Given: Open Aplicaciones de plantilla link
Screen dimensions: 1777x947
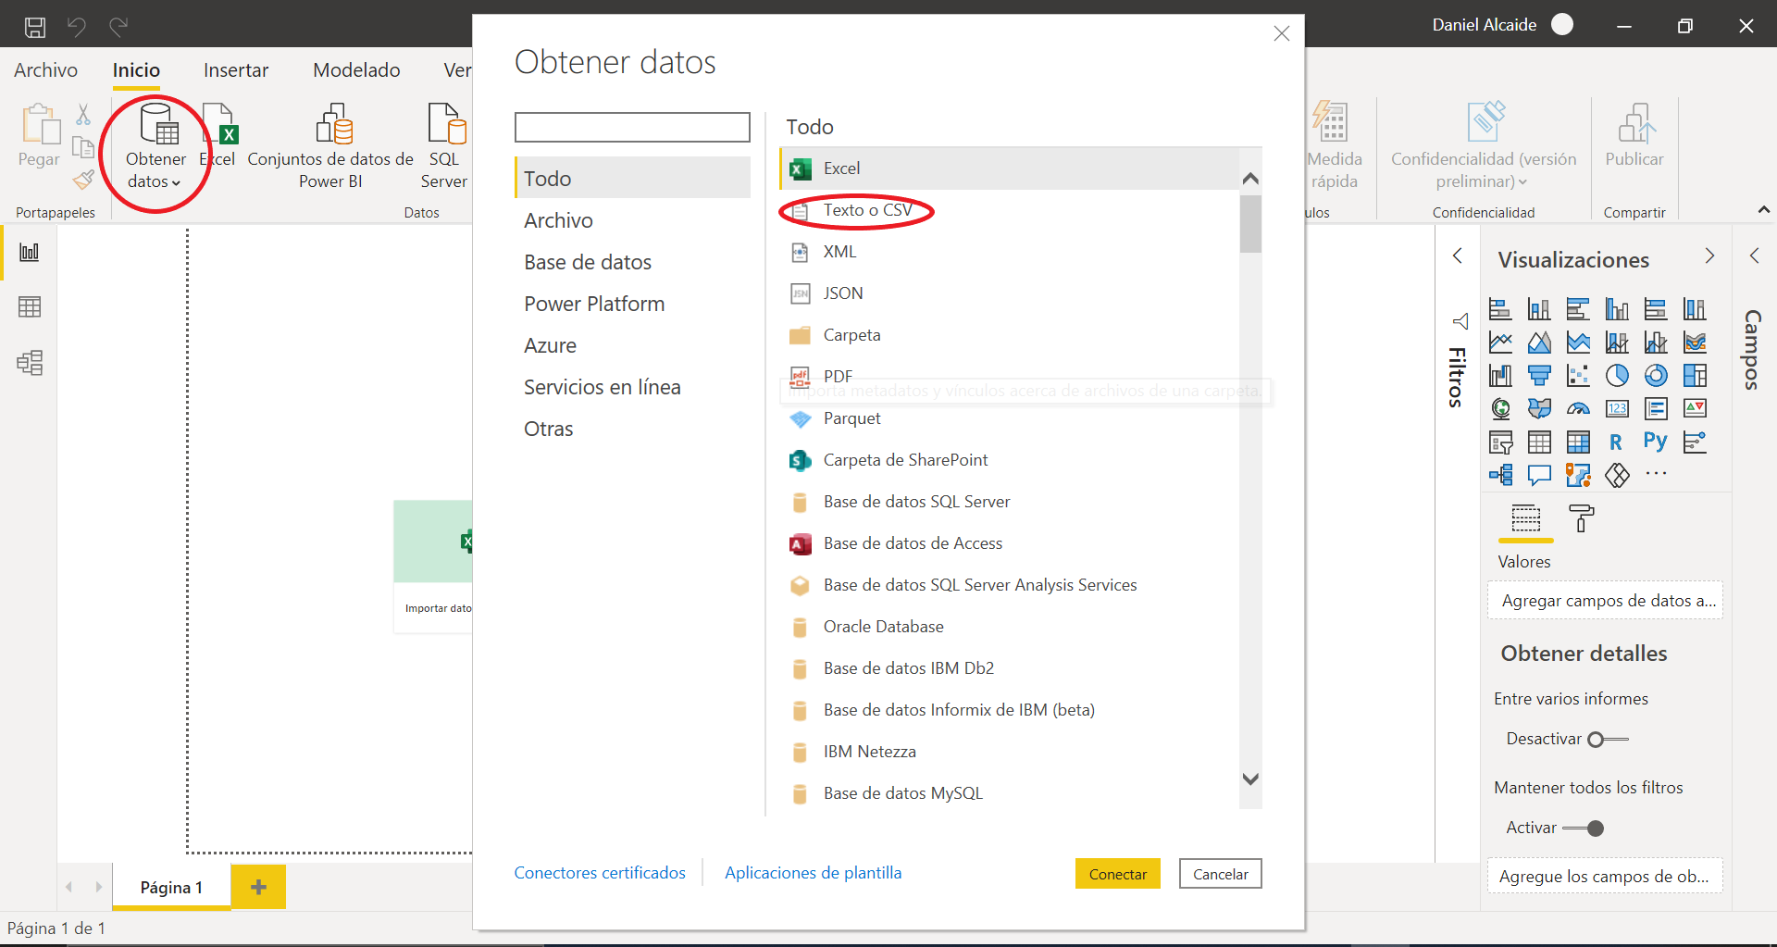Looking at the screenshot, I should (813, 873).
